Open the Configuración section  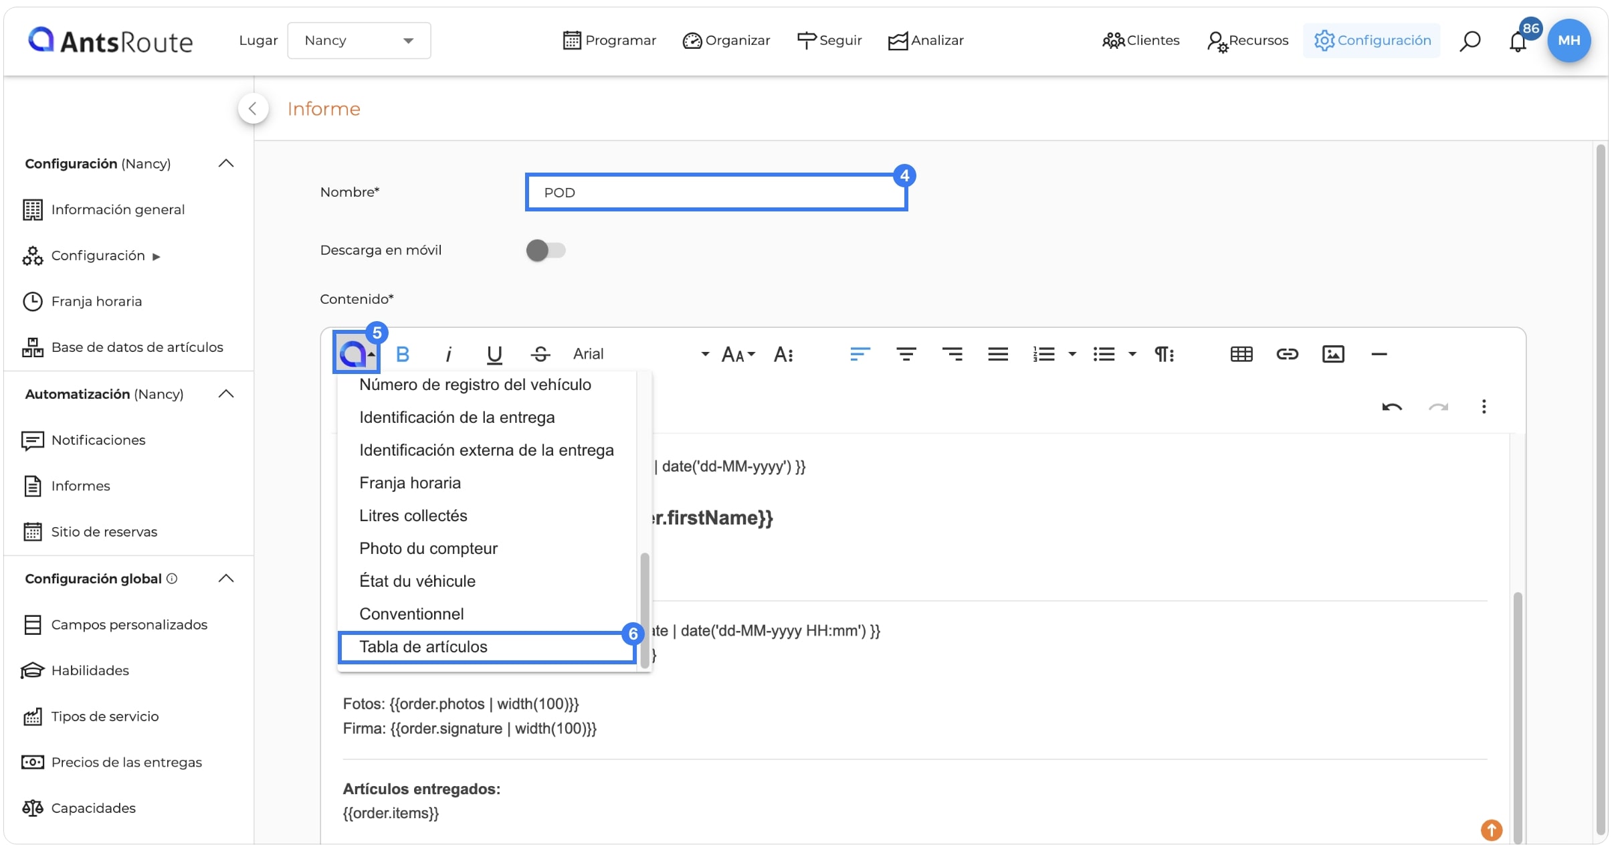(x=1372, y=41)
